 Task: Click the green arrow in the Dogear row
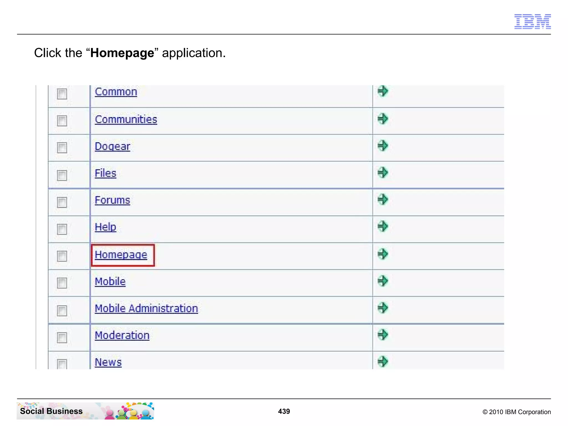pos(383,145)
